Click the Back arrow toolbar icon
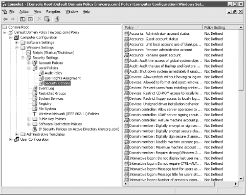Image resolution: width=246 pixels, height=195 pixels. [6, 19]
